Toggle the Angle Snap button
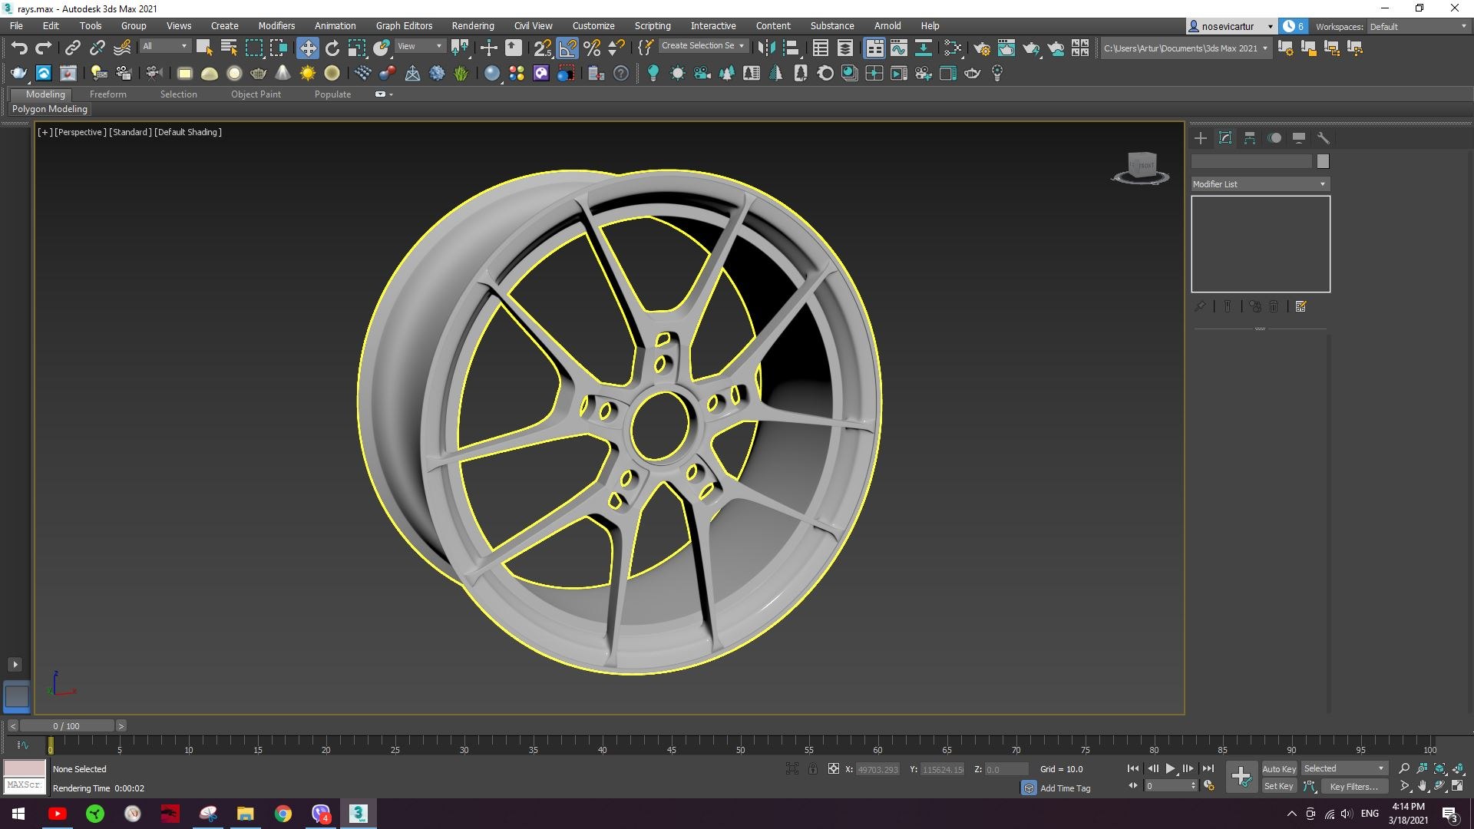 point(567,48)
